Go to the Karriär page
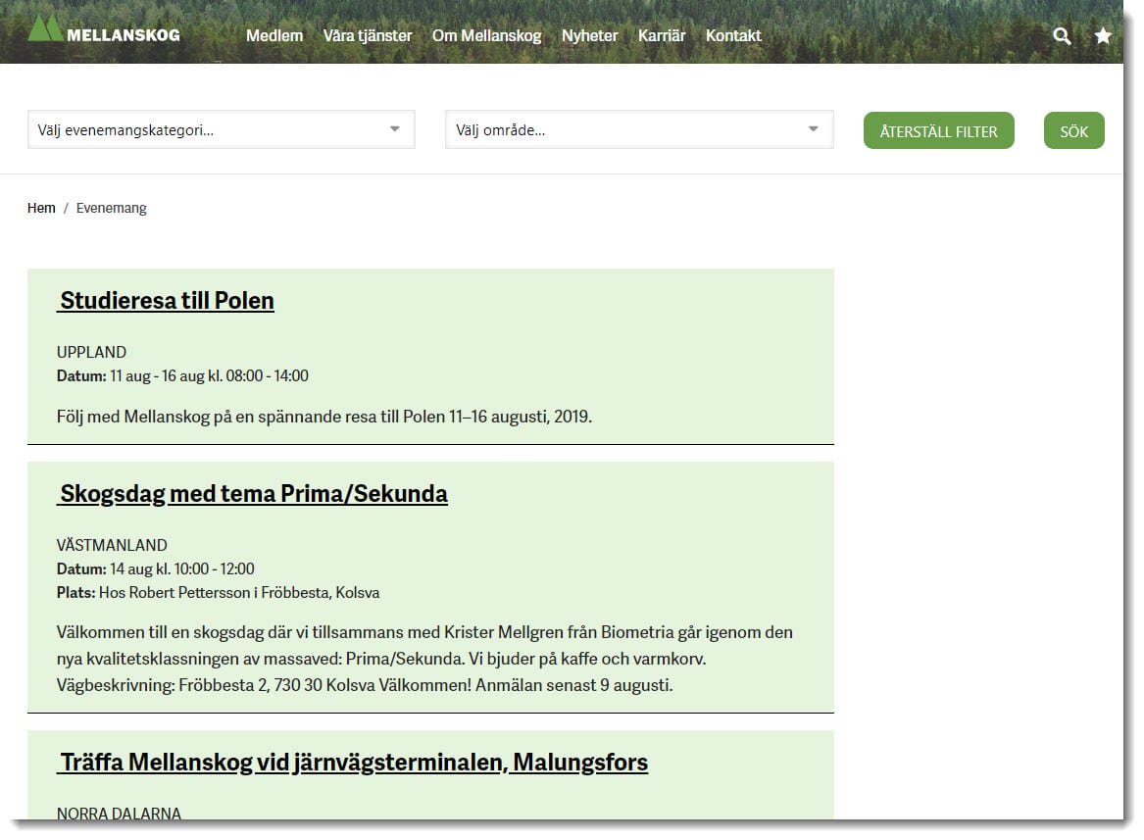 point(662,35)
